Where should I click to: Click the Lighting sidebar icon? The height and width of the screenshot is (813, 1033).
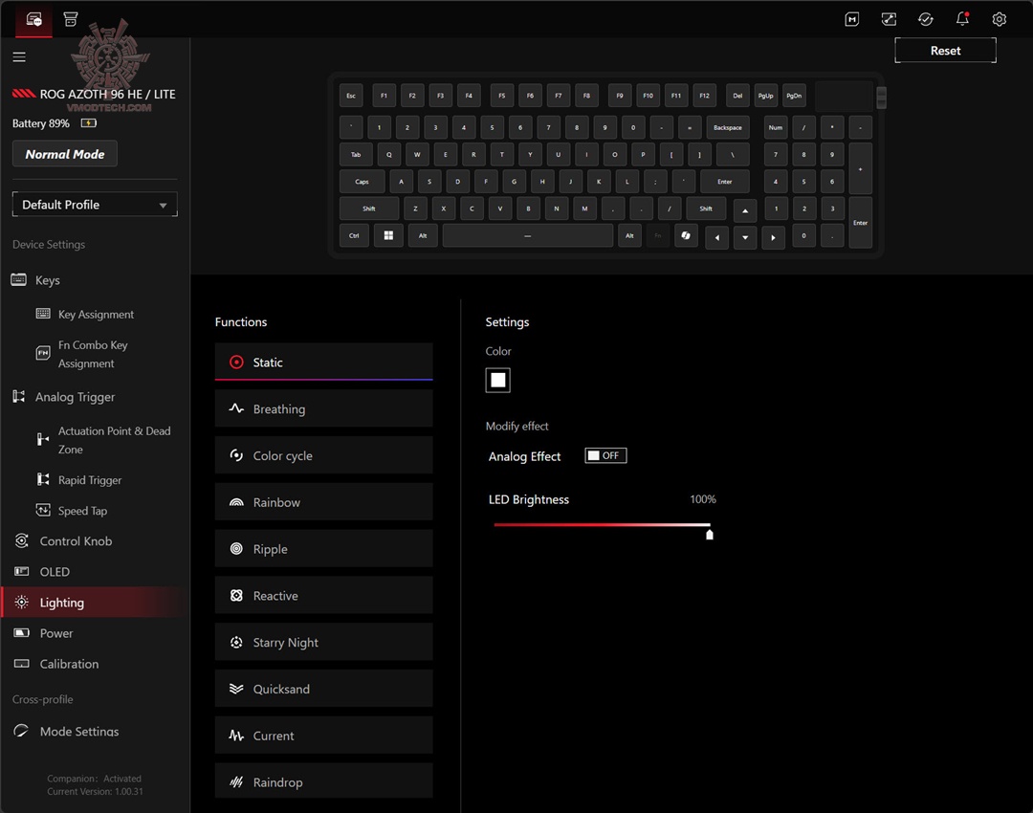pos(22,603)
